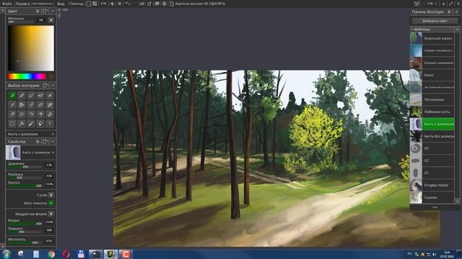The width and height of the screenshot is (462, 259).
Task: Click the document icon beside painting title
Action: click(x=172, y=4)
